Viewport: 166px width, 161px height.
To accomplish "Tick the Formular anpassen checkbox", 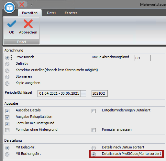I will click(94, 130).
